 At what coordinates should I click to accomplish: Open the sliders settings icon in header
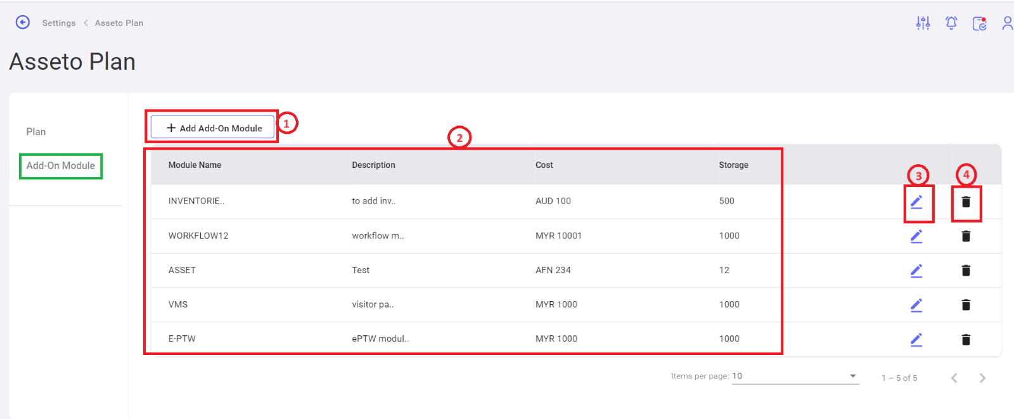(x=923, y=23)
